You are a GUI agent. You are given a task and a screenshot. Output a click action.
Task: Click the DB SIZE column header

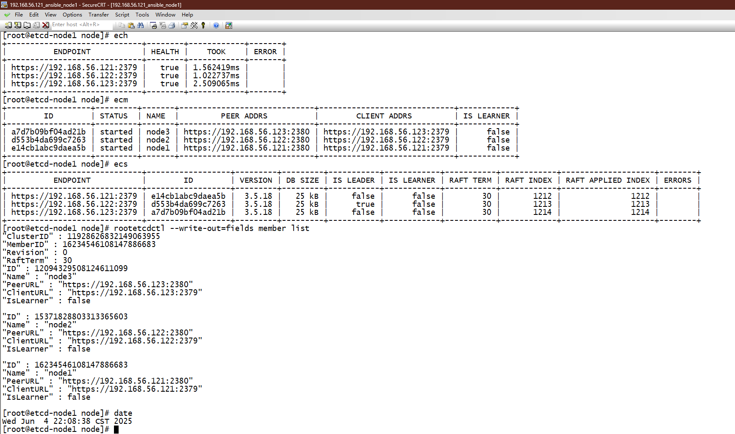pos(302,180)
